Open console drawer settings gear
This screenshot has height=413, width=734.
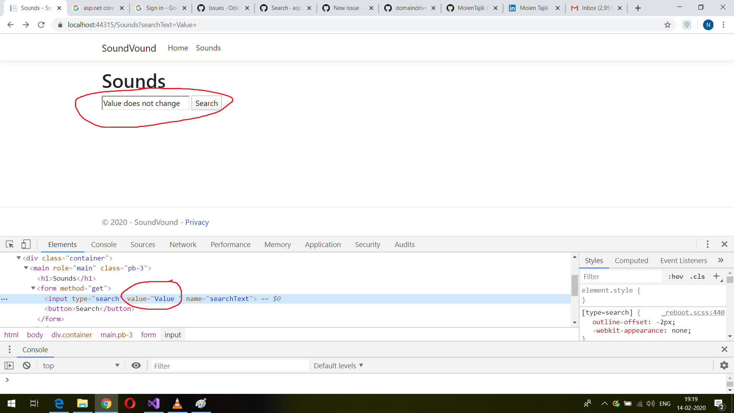tap(724, 365)
